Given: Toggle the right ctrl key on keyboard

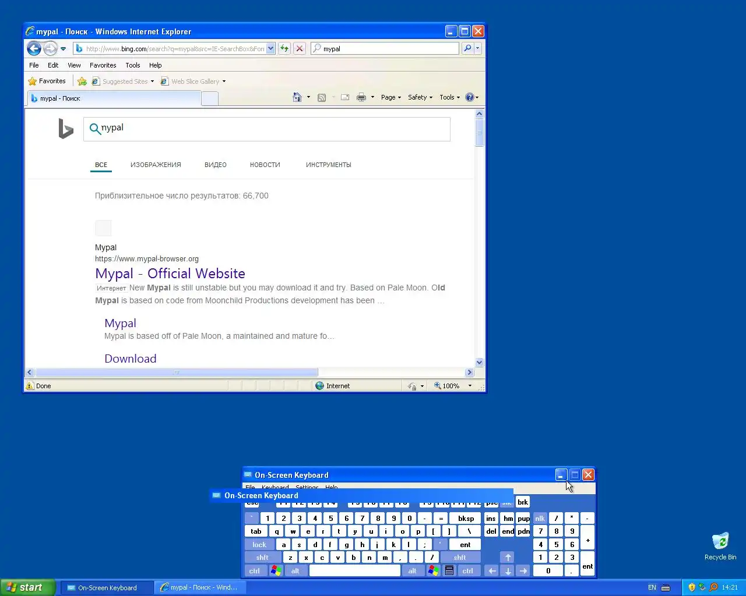Looking at the screenshot, I should pyautogui.click(x=468, y=571).
